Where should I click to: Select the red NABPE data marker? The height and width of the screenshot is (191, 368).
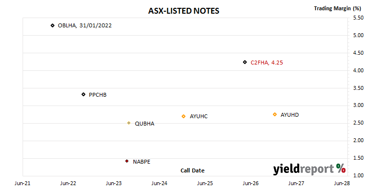tap(127, 161)
